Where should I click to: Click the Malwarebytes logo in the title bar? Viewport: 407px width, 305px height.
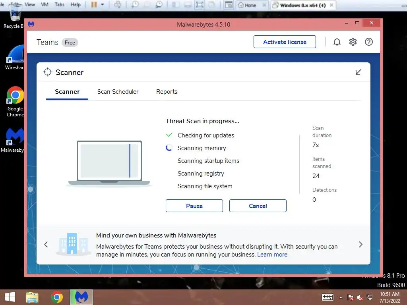pos(31,24)
